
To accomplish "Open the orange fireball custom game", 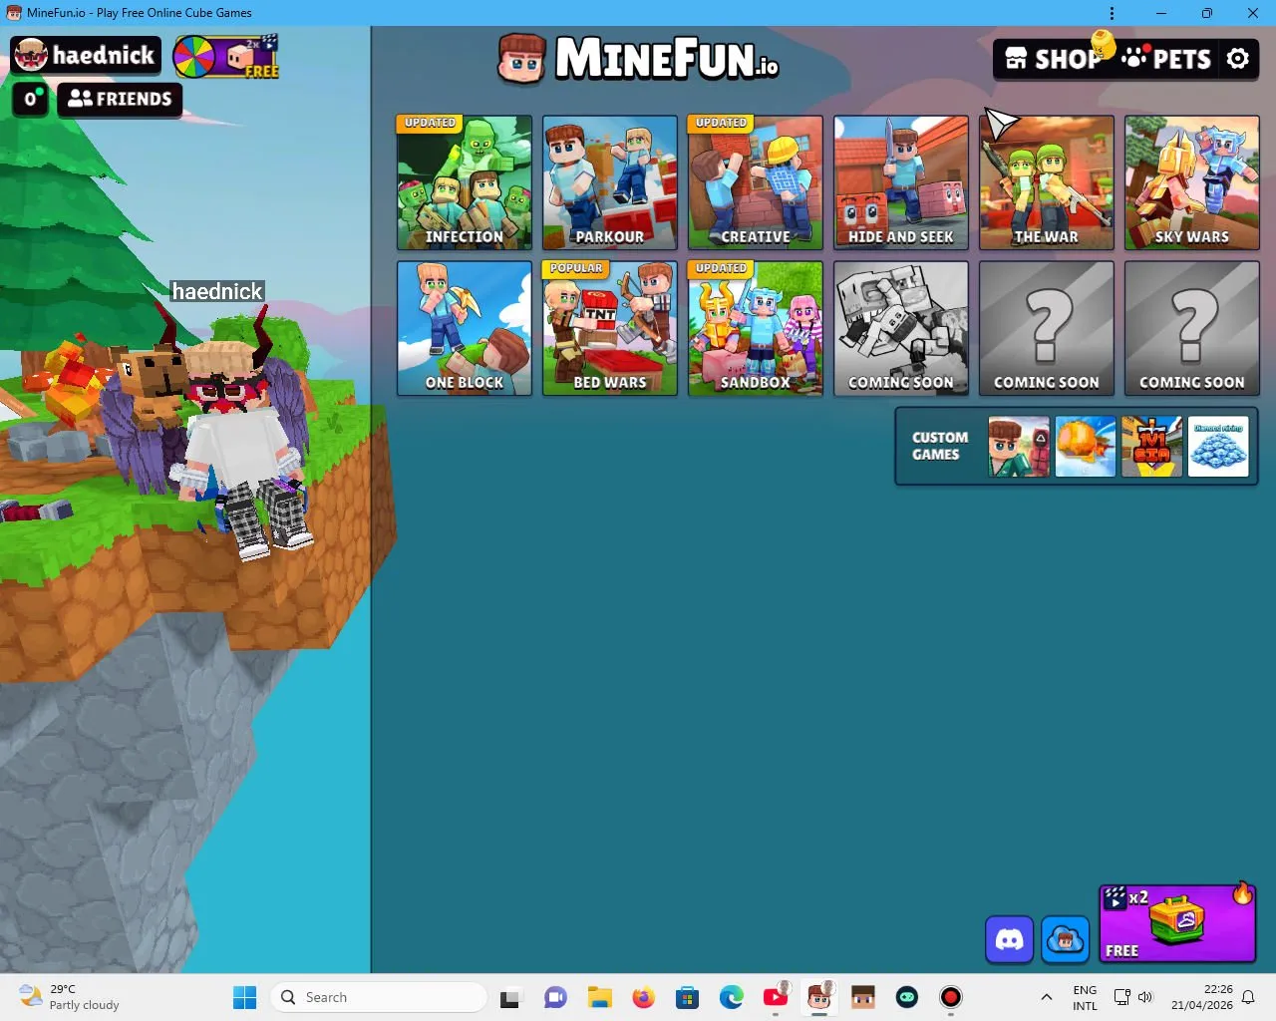I will (x=1086, y=447).
